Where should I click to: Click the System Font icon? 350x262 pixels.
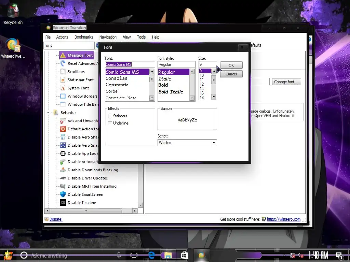pos(63,88)
